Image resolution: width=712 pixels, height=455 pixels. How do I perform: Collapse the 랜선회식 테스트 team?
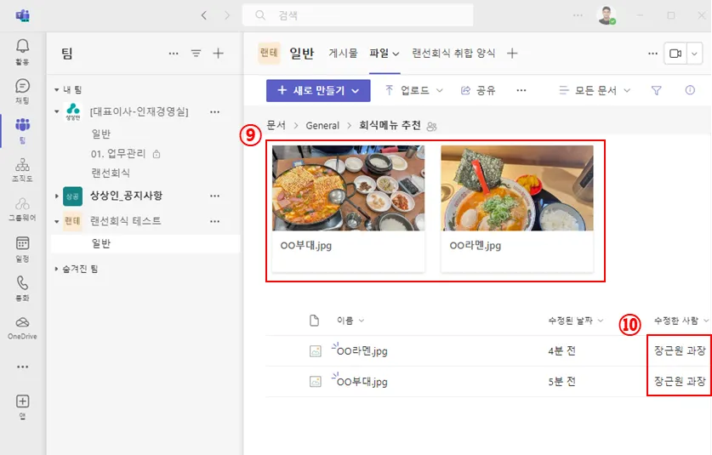click(x=57, y=222)
